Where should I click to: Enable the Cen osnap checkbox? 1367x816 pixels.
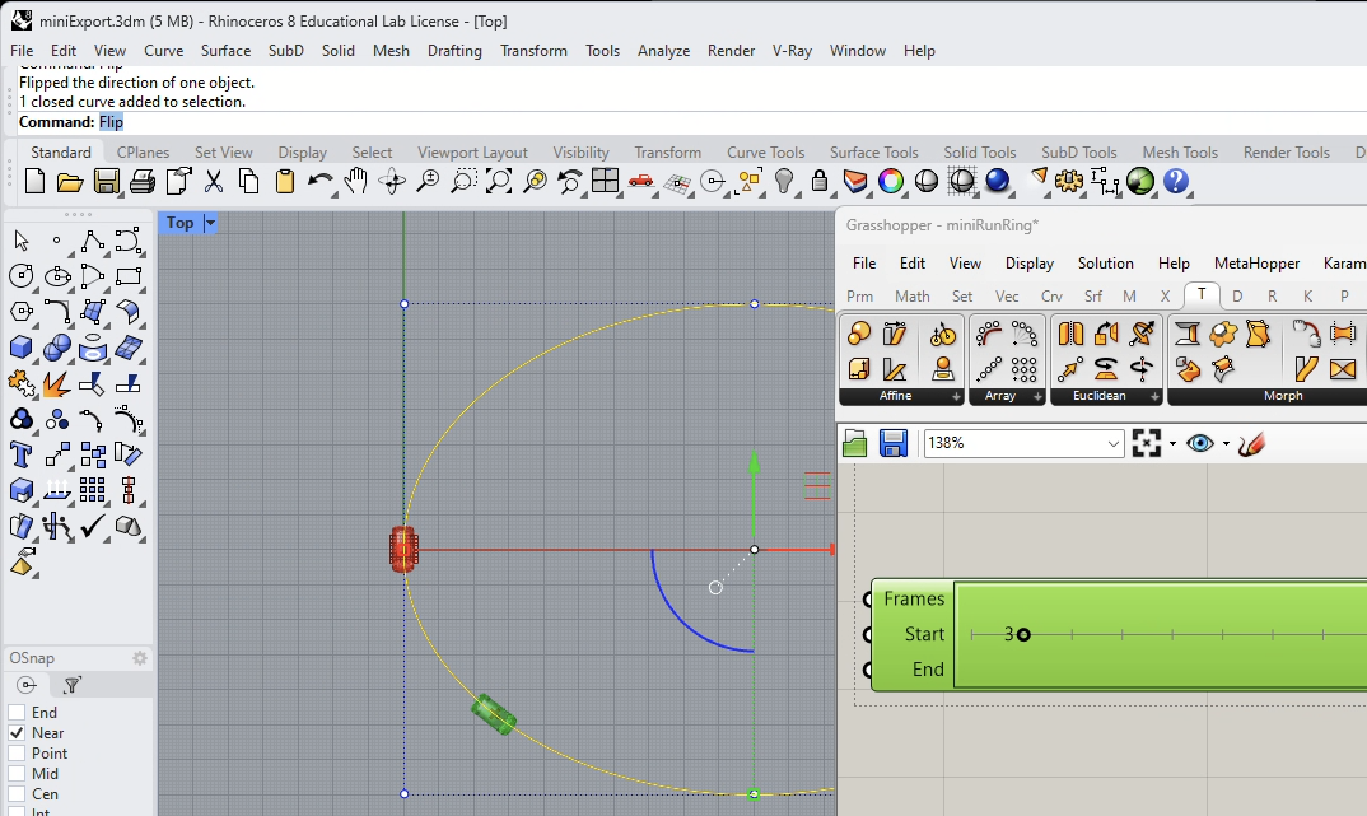(x=17, y=794)
